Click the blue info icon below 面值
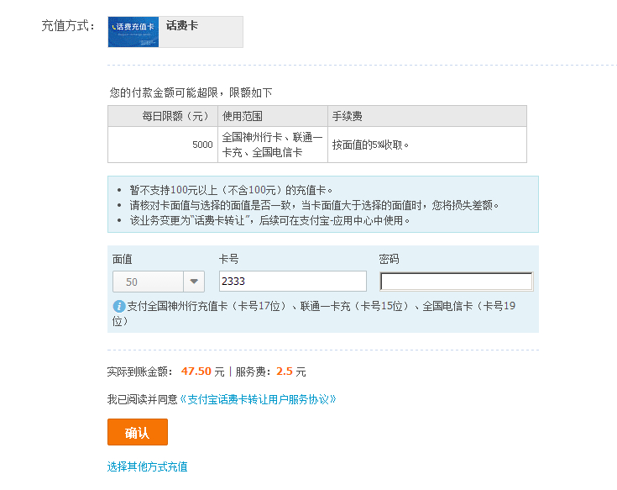This screenshot has height=490, width=617. coord(119,306)
